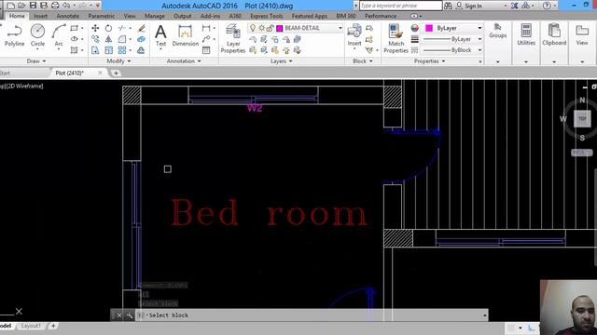Switch to the Annotate ribbon tab

click(x=68, y=16)
